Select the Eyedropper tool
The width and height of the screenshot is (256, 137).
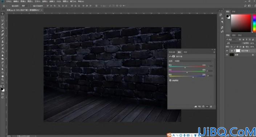(3, 31)
